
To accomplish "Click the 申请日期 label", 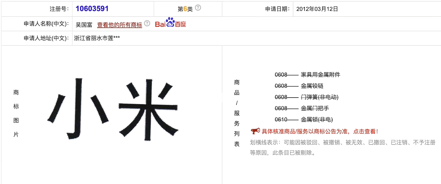I will click(x=277, y=9).
